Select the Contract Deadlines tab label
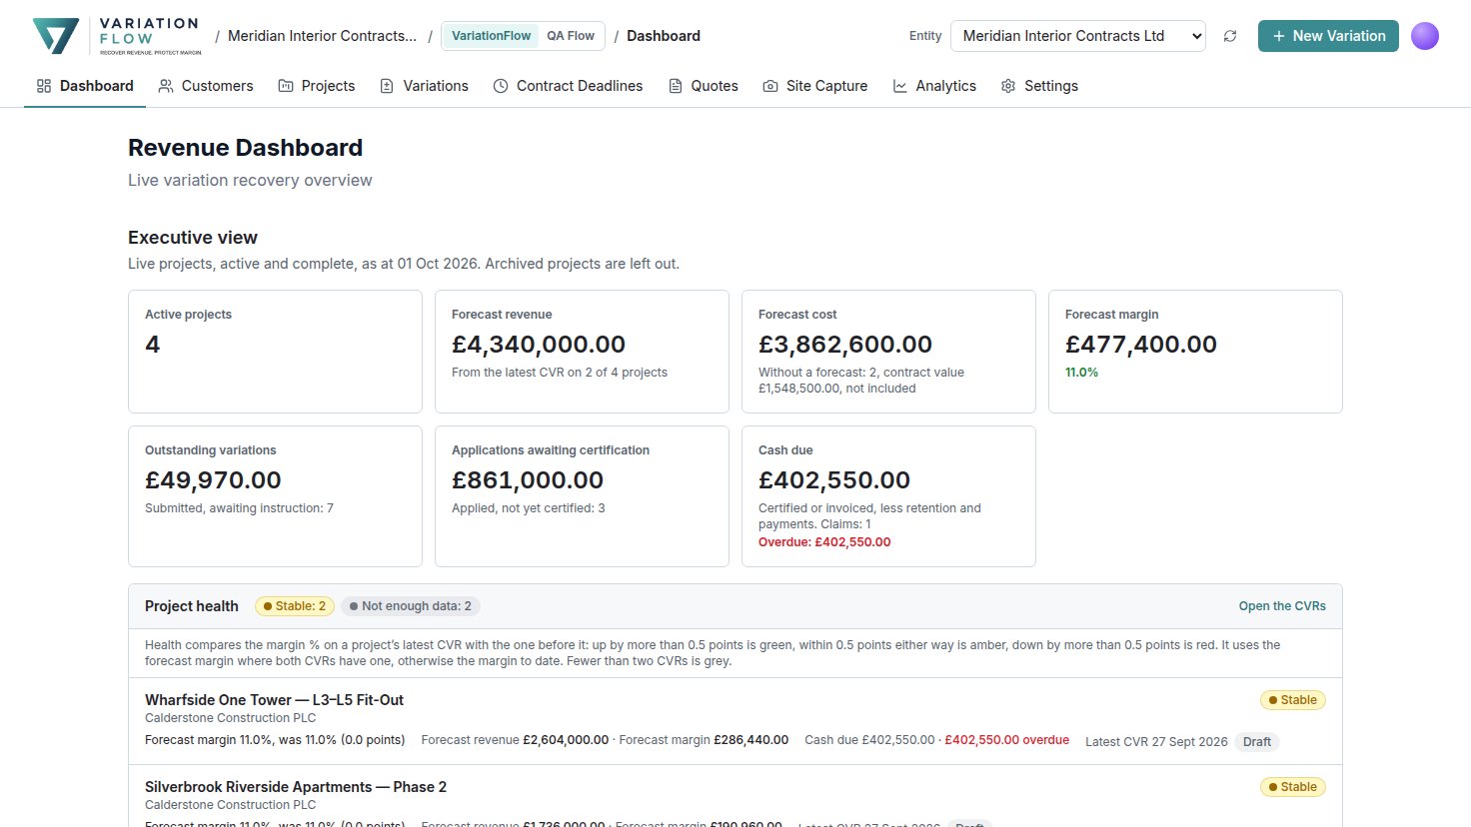1471x827 pixels. point(580,86)
